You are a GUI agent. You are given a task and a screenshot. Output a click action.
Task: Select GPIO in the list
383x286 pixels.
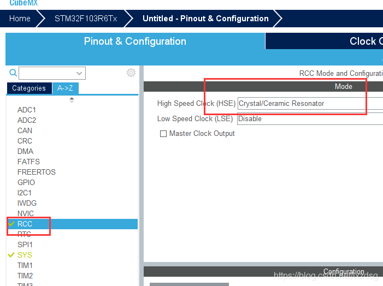pyautogui.click(x=26, y=182)
